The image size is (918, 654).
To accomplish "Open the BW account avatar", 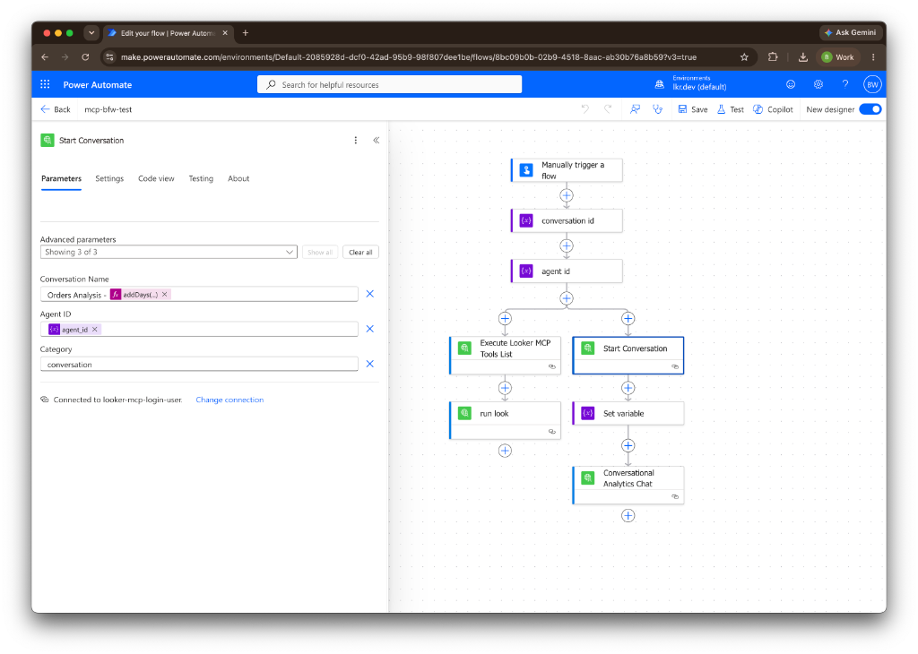I will (872, 84).
